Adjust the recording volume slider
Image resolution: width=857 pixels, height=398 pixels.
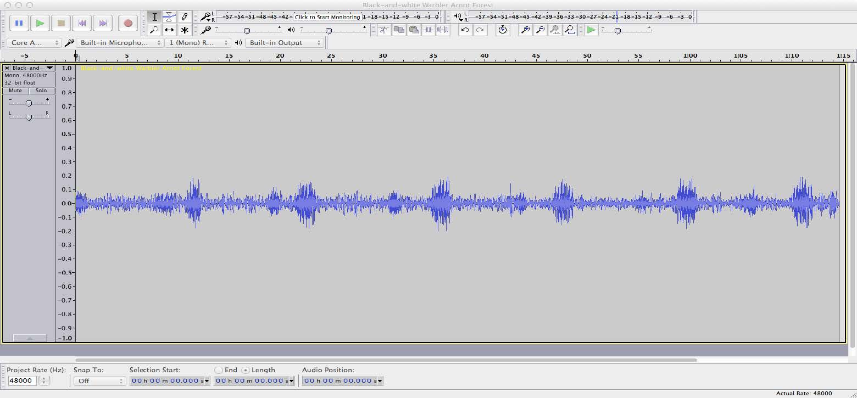pos(247,31)
